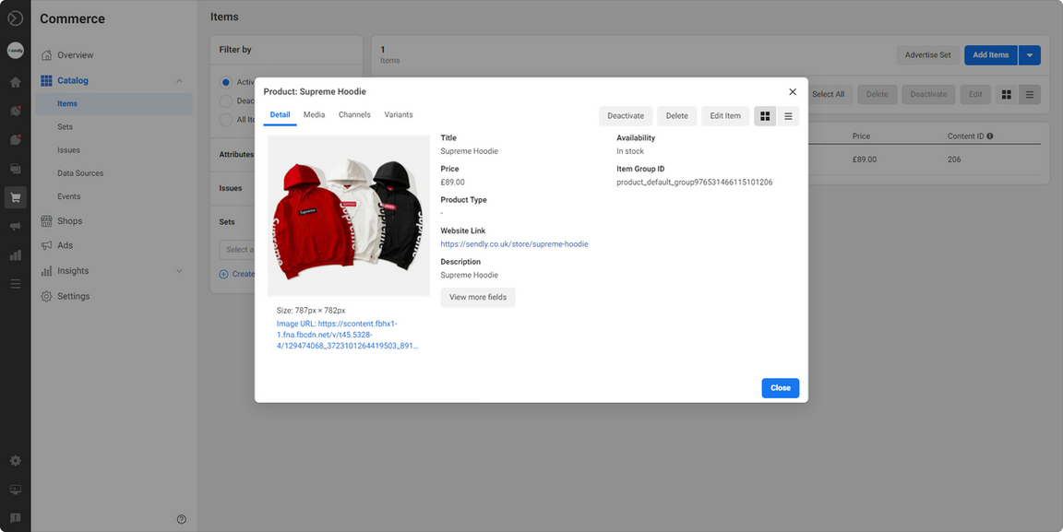
Task: Click the £89.00 price cell in table
Action: pyautogui.click(x=865, y=160)
